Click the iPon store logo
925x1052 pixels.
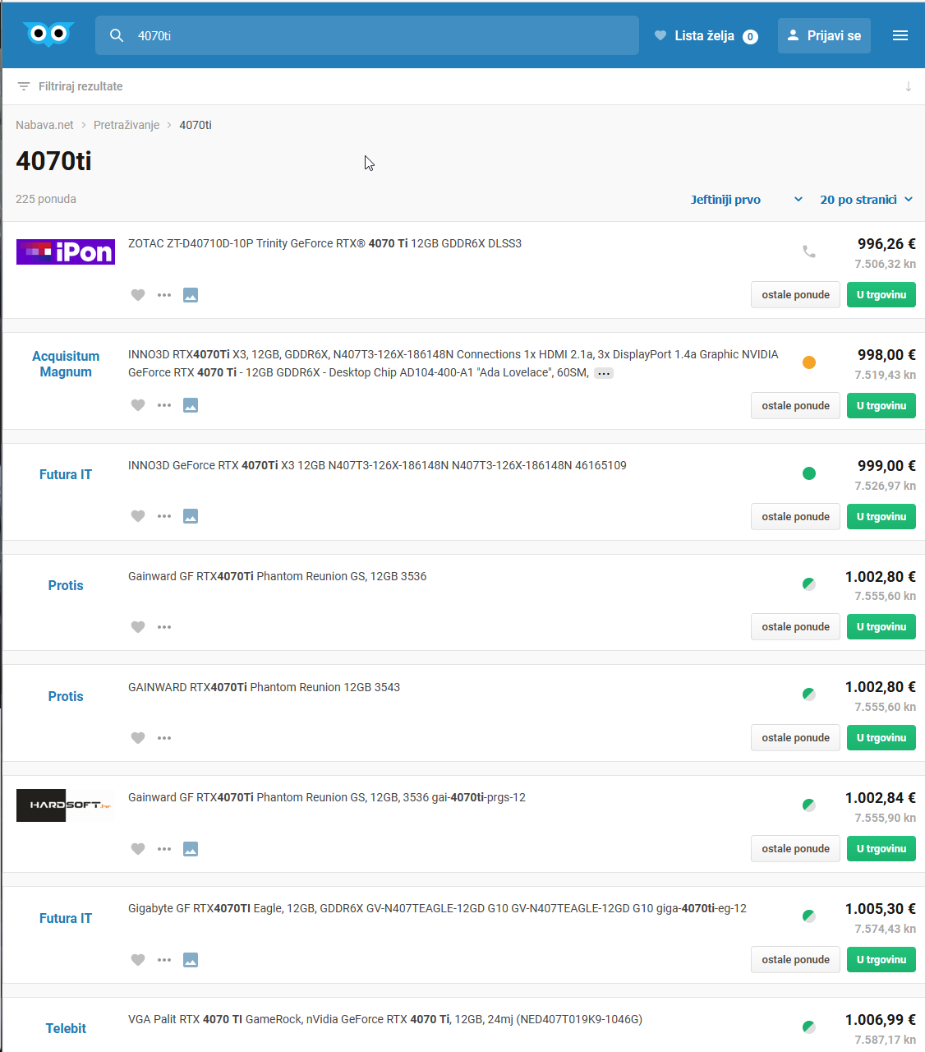66,251
